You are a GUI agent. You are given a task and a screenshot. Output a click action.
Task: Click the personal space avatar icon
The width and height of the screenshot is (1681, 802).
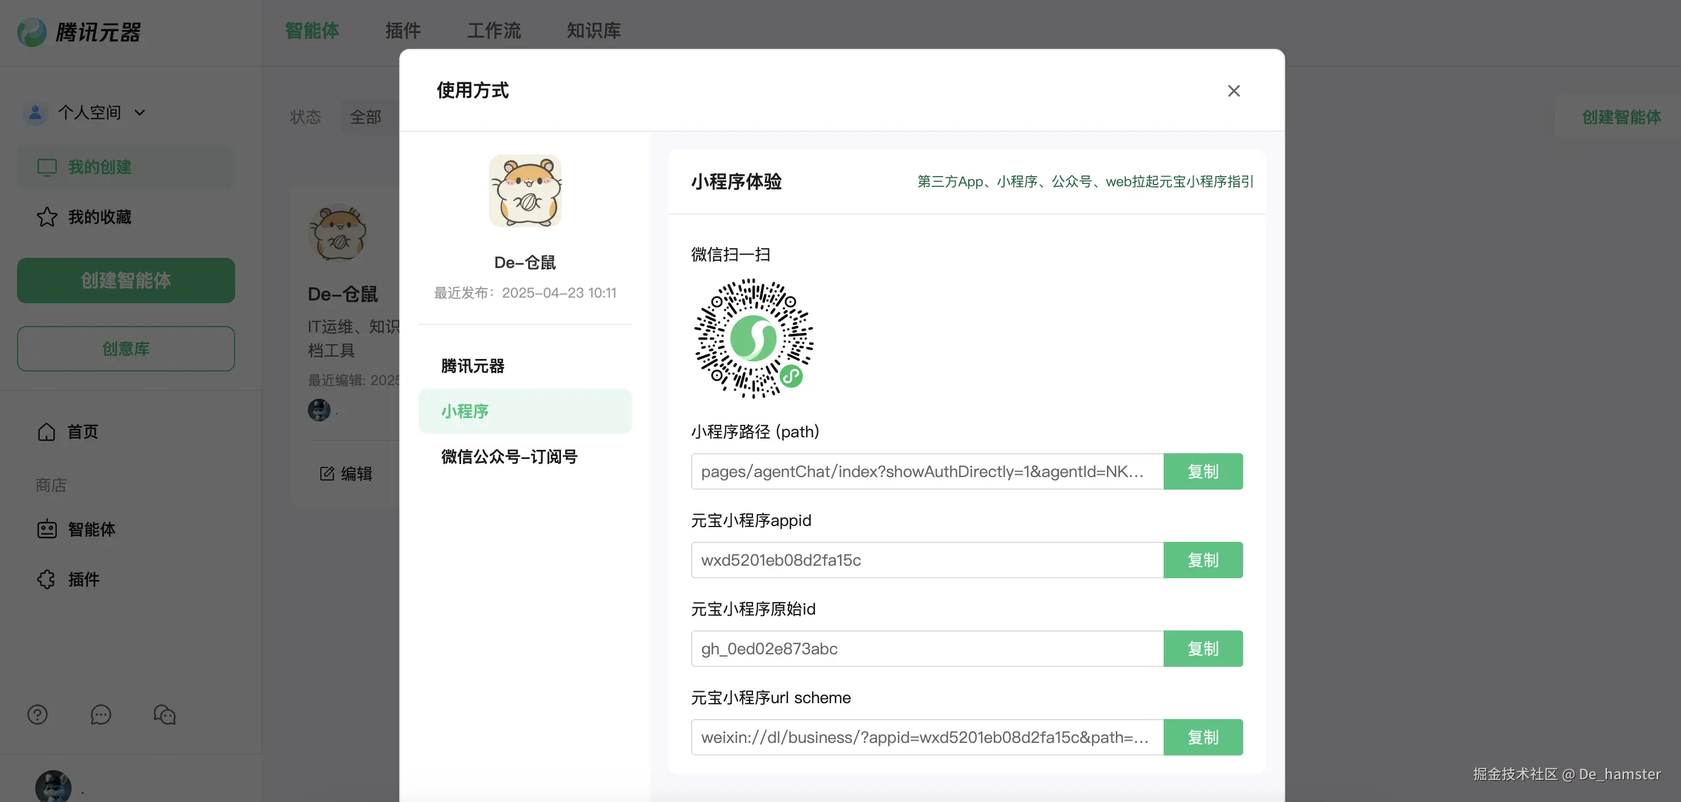click(35, 113)
